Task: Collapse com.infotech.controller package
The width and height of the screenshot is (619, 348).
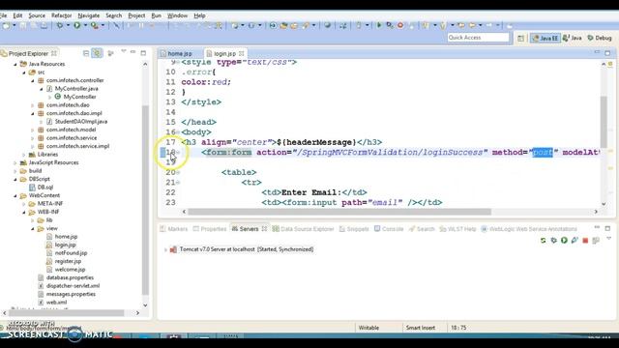Action: (33, 80)
